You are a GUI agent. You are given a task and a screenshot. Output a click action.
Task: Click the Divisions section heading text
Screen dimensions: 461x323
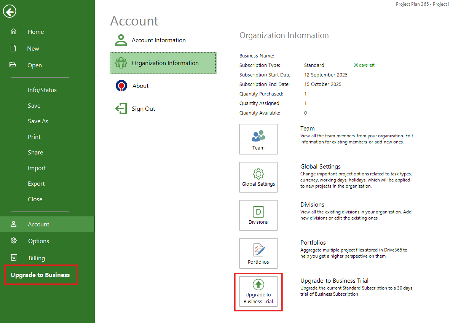tap(312, 205)
